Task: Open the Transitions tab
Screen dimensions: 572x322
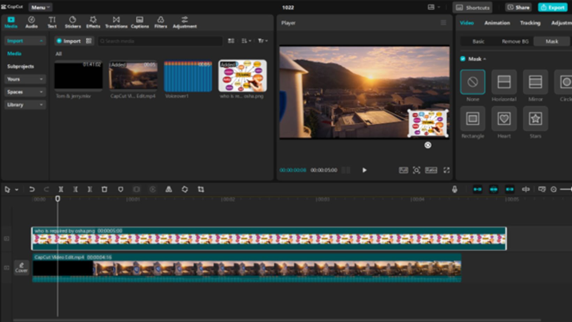Action: (x=116, y=22)
